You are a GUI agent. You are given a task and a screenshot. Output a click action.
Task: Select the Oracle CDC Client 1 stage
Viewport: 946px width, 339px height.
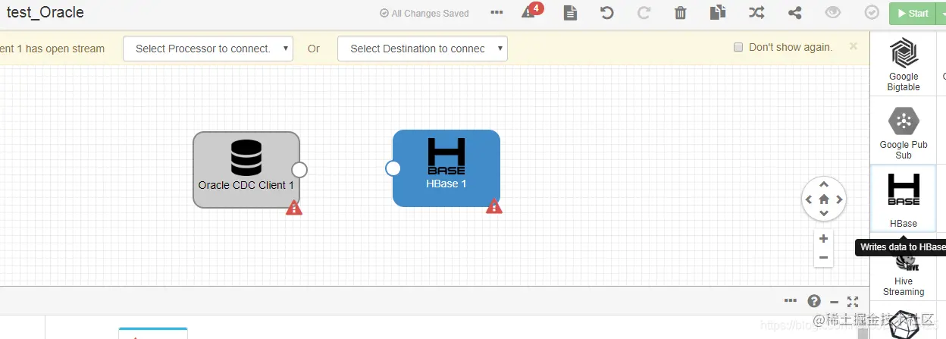tap(246, 170)
